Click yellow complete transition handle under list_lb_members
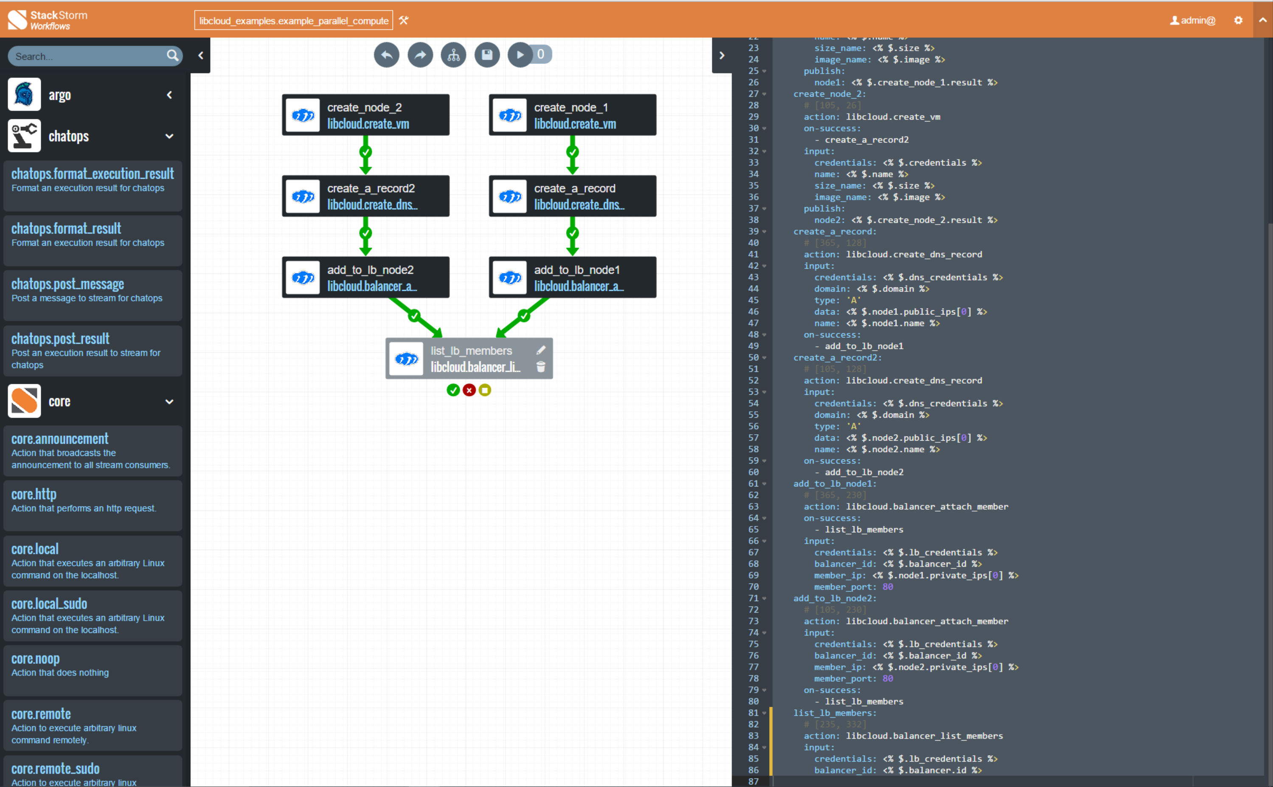Screen dimensions: 1273x787 [484, 390]
